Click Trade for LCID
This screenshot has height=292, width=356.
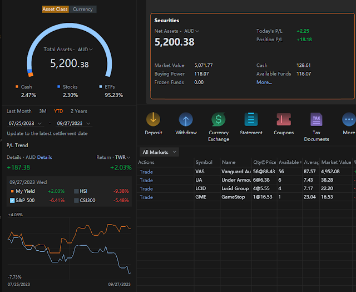pyautogui.click(x=146, y=189)
